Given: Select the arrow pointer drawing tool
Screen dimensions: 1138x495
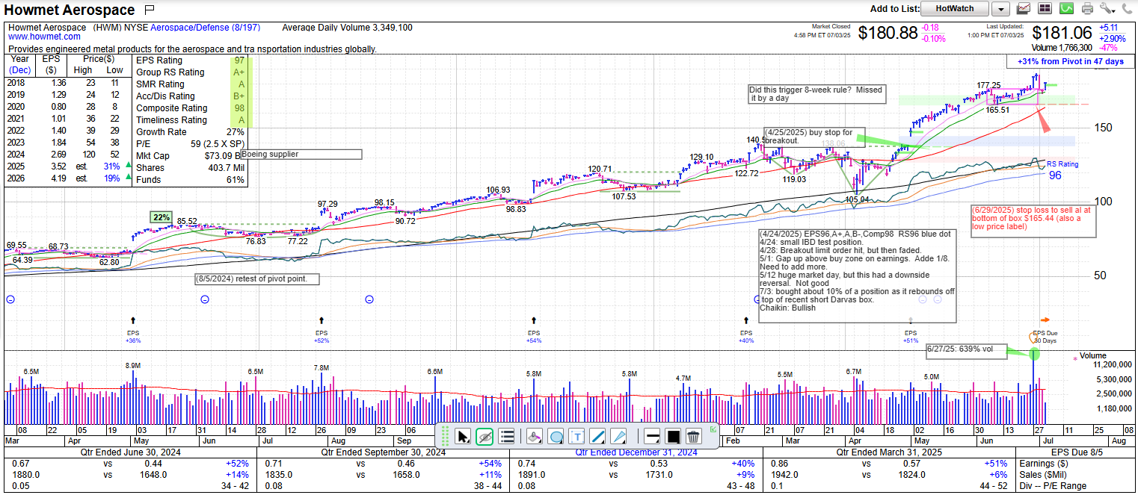Looking at the screenshot, I should coord(463,437).
